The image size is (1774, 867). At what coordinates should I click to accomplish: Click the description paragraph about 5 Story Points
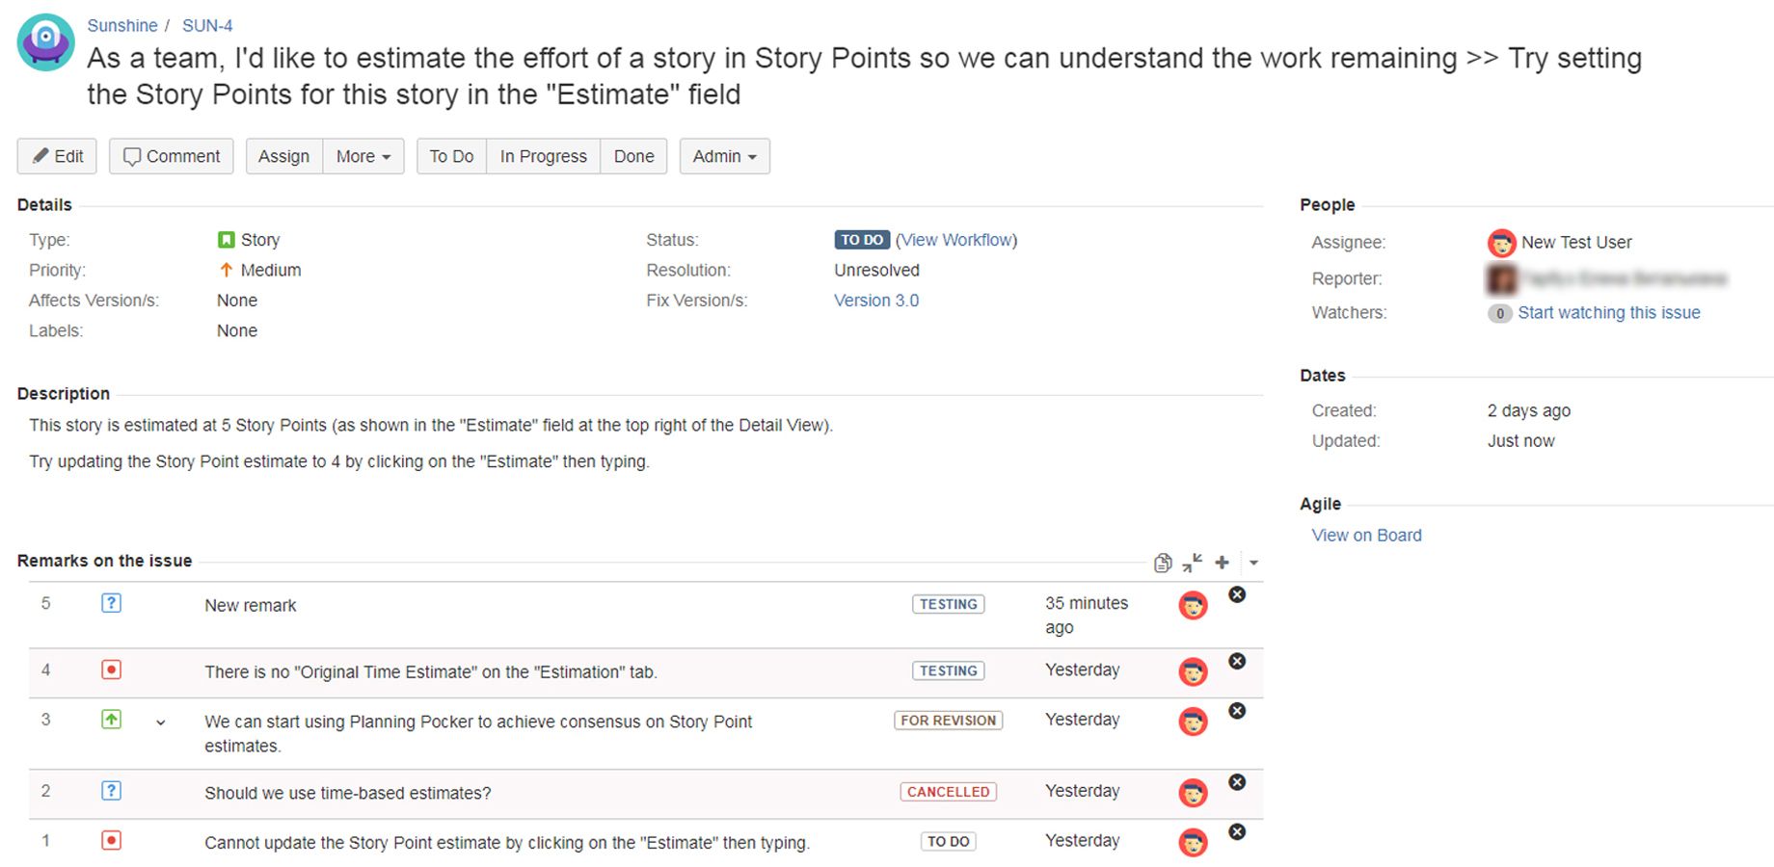pos(431,425)
